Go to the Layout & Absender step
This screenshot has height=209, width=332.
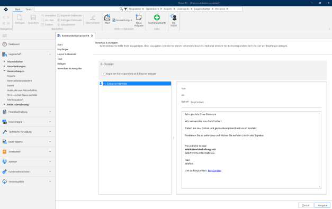67,54
